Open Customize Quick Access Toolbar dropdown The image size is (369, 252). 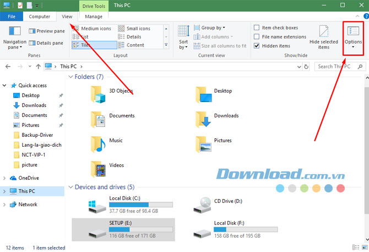tap(37, 6)
